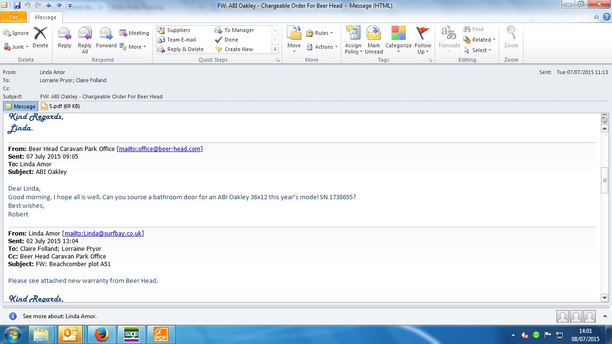This screenshot has height=344, width=612.
Task: Open the File tab
Action: coord(13,17)
